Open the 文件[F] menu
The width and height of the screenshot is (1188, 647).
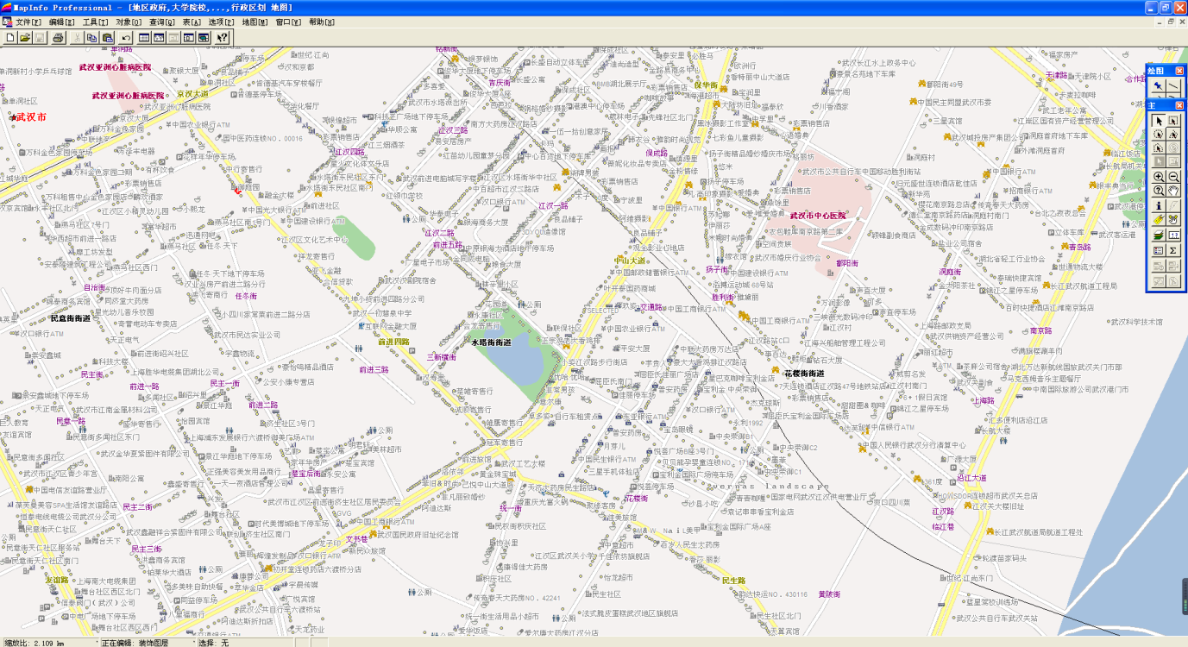[x=28, y=21]
